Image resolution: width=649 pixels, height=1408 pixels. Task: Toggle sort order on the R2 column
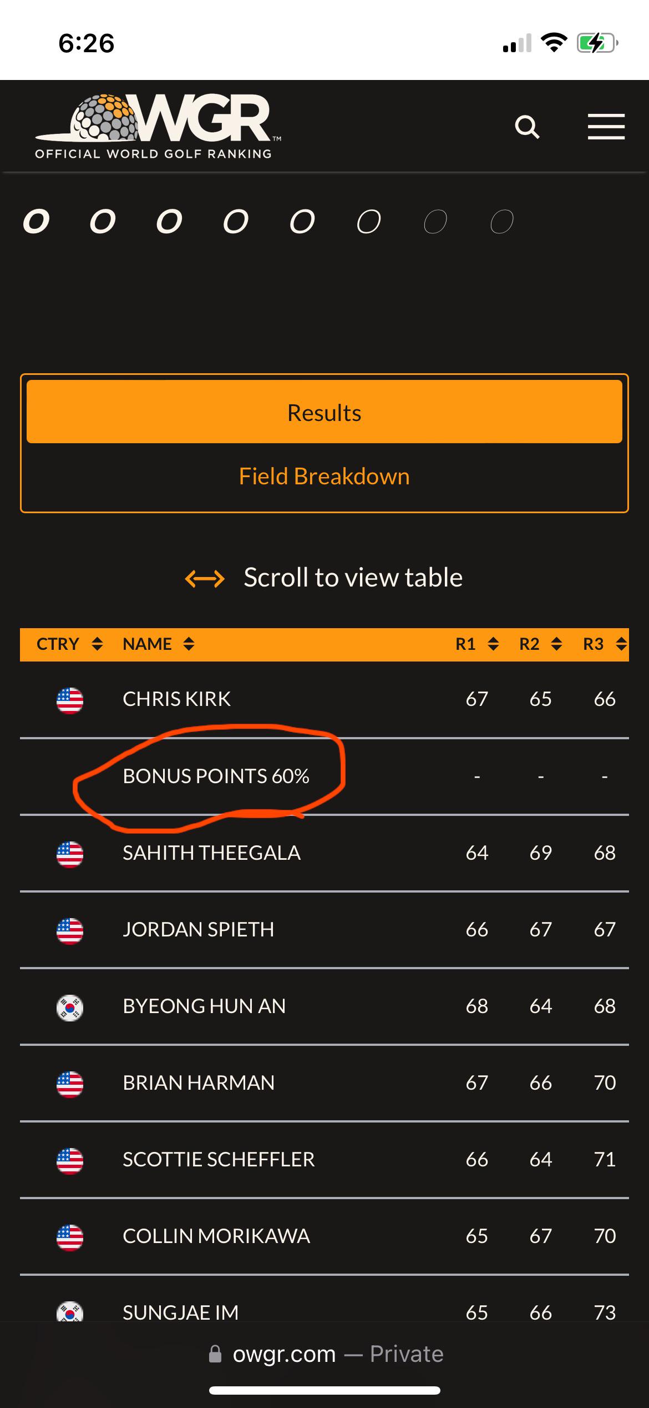point(557,644)
